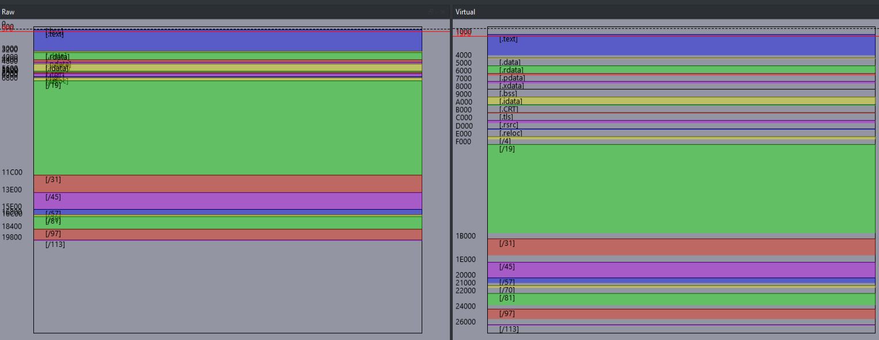Select the /113 area in Raw view
This screenshot has width=879, height=340.
tap(228, 286)
